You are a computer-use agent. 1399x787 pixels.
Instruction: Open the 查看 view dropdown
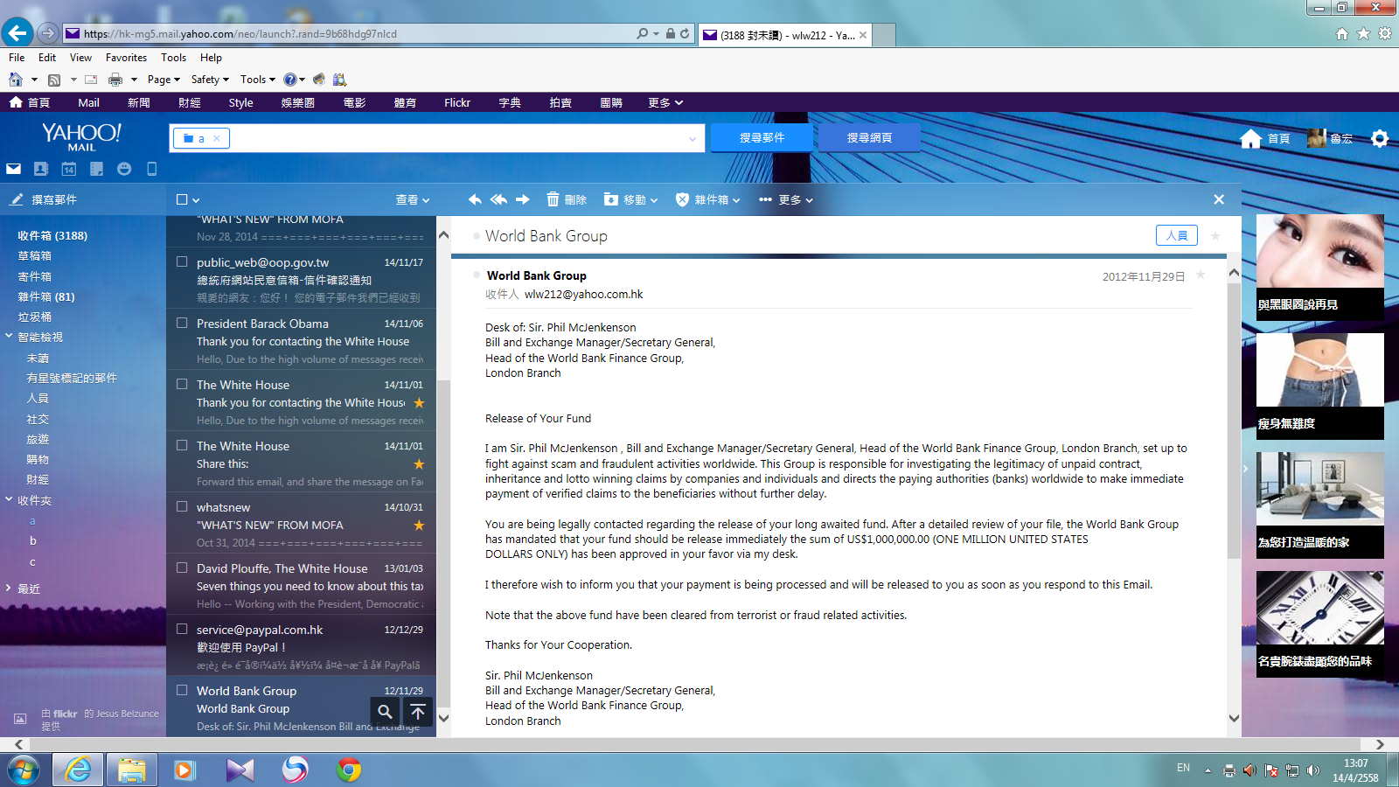(x=413, y=200)
